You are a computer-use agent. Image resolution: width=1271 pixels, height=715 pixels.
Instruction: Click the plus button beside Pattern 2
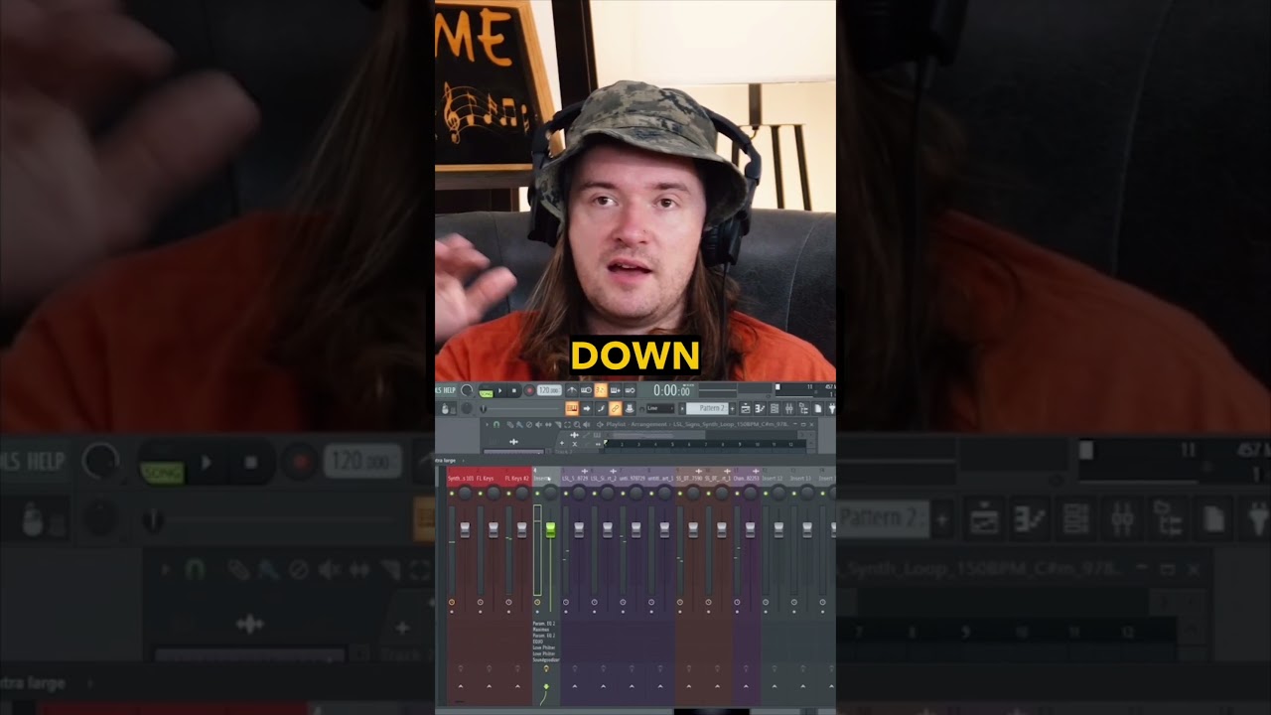[x=732, y=409]
